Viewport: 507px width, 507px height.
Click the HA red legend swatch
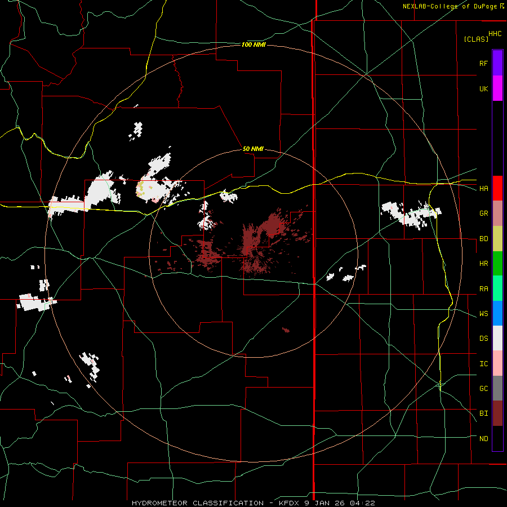click(497, 188)
